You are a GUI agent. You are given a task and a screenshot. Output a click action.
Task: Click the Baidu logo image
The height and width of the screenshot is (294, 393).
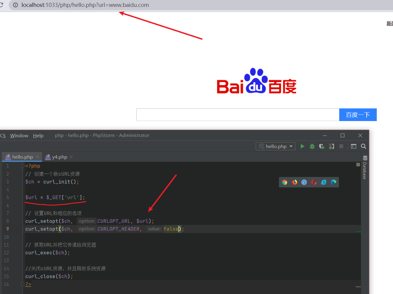point(257,81)
